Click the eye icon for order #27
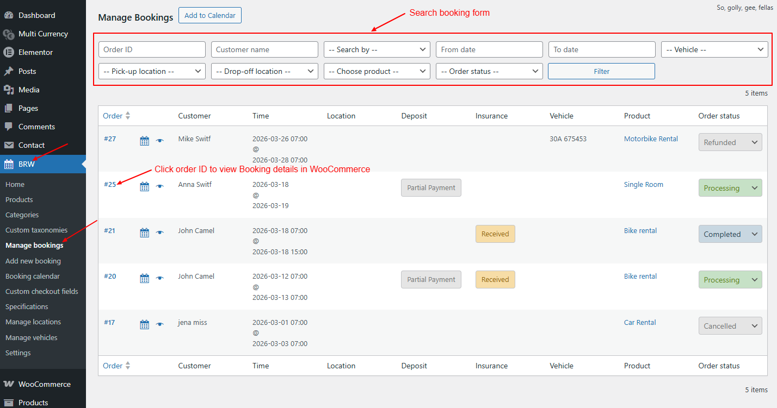 click(159, 141)
